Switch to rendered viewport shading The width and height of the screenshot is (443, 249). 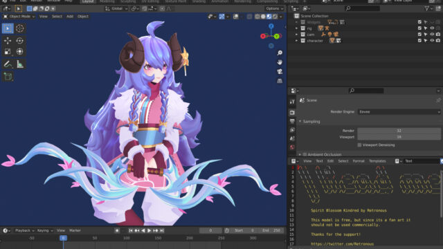click(x=275, y=17)
